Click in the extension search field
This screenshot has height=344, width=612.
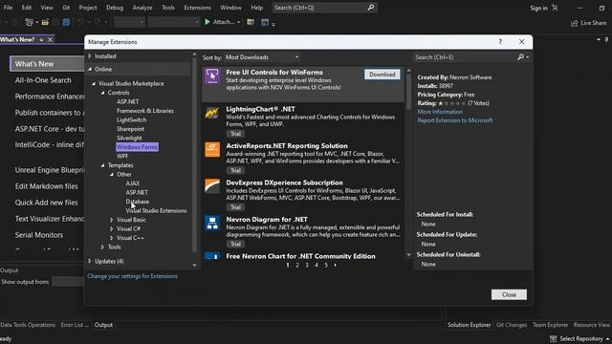tap(465, 57)
